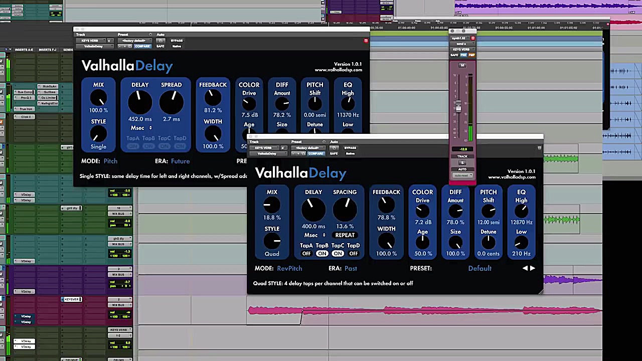Screen dimensions: 642x361
Task: Click the PITCH Detune knob in front ValhallaDelay
Action: point(488,243)
